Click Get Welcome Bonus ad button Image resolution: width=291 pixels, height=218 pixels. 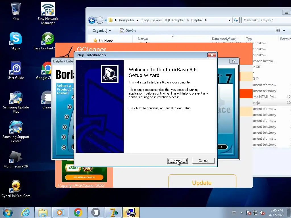pyautogui.click(x=84, y=177)
